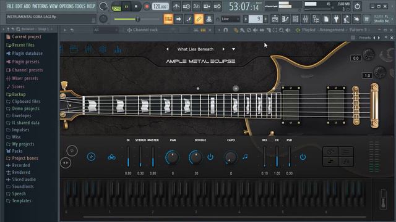Adjust the main volume green slider
Image resolution: width=396 pixels, height=222 pixels.
(x=136, y=19)
